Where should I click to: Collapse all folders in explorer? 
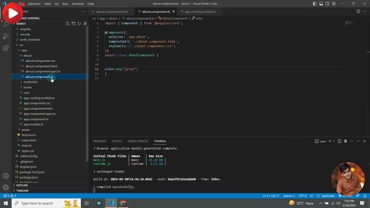pos(85,24)
